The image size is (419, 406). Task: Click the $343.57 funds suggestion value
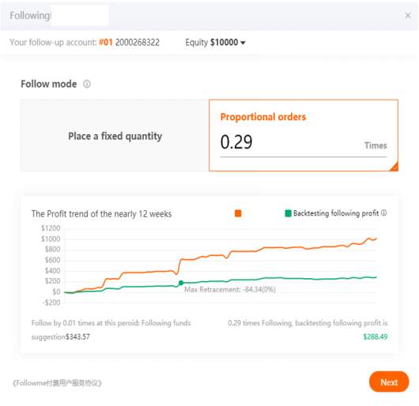[77, 336]
